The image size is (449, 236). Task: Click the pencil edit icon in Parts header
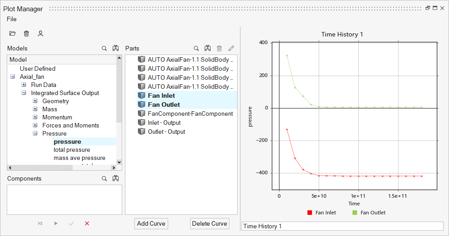[x=231, y=48]
